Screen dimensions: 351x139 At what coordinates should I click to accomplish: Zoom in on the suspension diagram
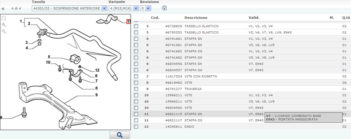(x=4, y=25)
